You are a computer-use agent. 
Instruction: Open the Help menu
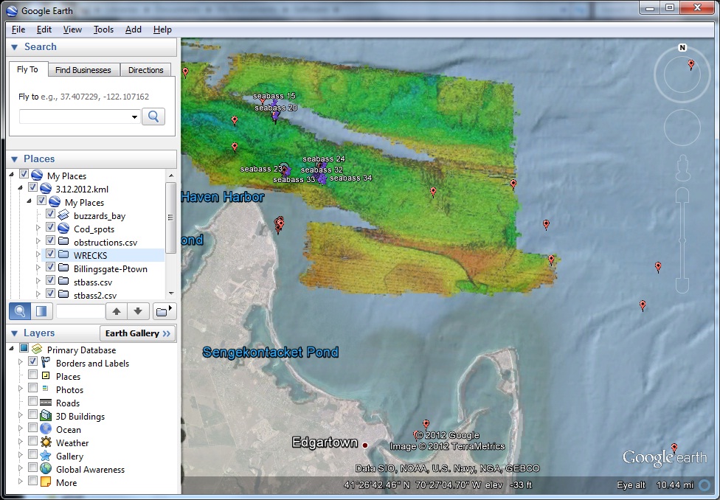point(162,29)
